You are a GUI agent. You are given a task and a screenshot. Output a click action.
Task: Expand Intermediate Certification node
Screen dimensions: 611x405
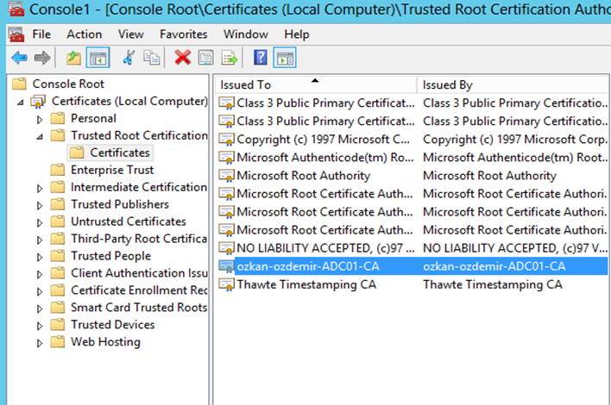pos(40,189)
